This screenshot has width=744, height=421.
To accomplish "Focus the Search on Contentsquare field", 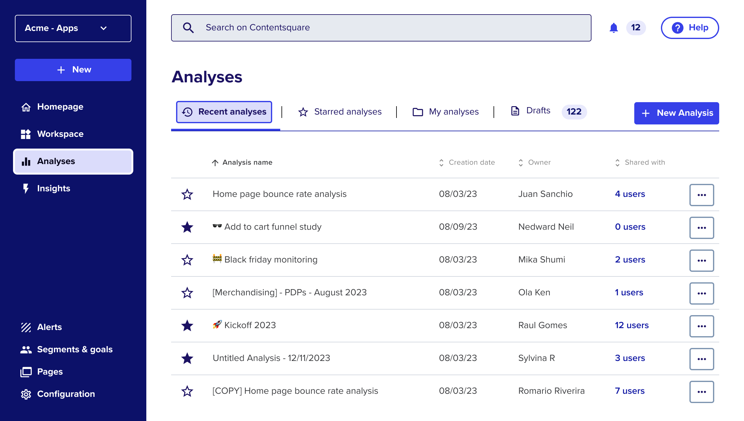I will coord(381,28).
